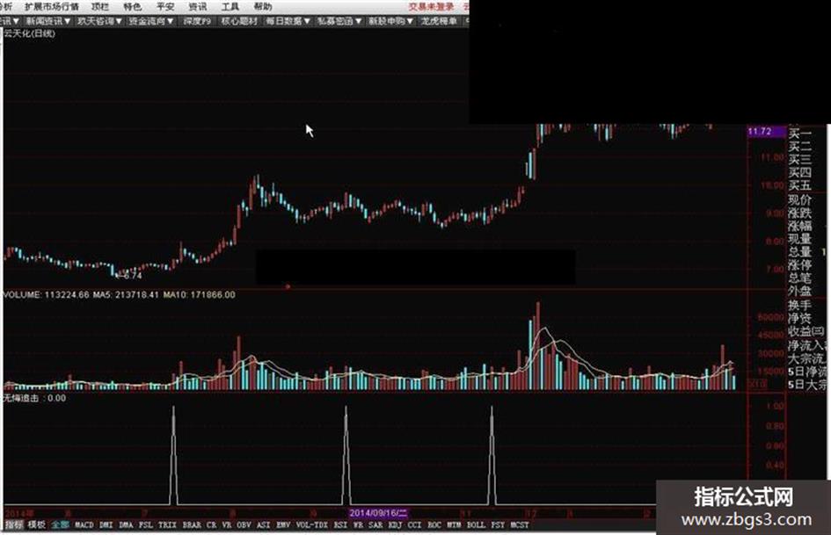The image size is (831, 535).
Task: Click the MA5: 213718.41 value
Action: 126,294
